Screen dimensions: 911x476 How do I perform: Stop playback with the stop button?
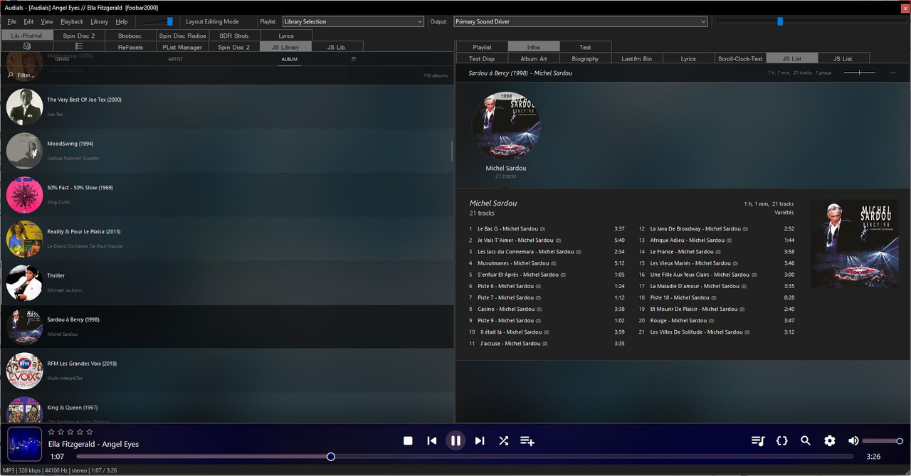408,440
